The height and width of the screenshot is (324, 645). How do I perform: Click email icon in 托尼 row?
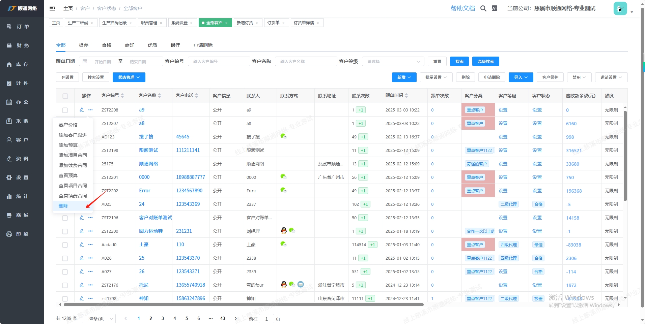point(301,284)
